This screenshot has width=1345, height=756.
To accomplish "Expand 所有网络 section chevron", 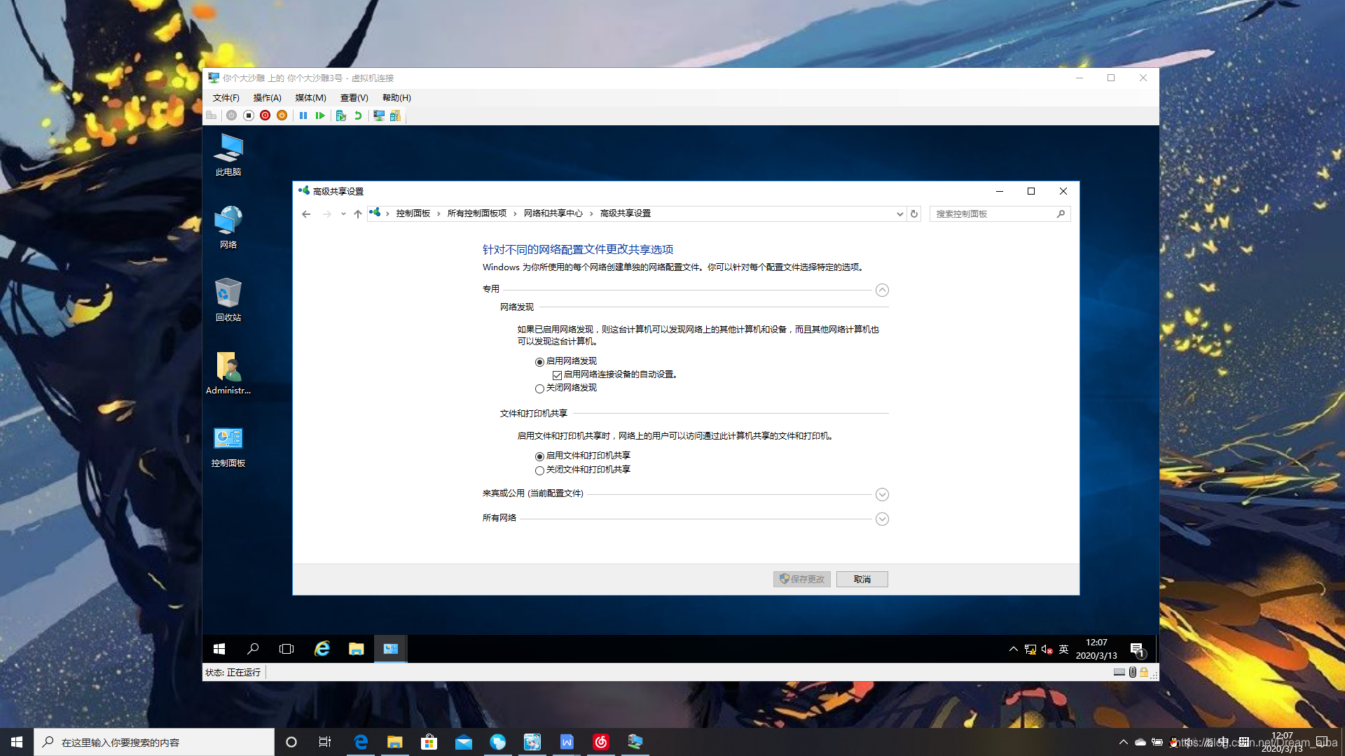I will click(882, 519).
